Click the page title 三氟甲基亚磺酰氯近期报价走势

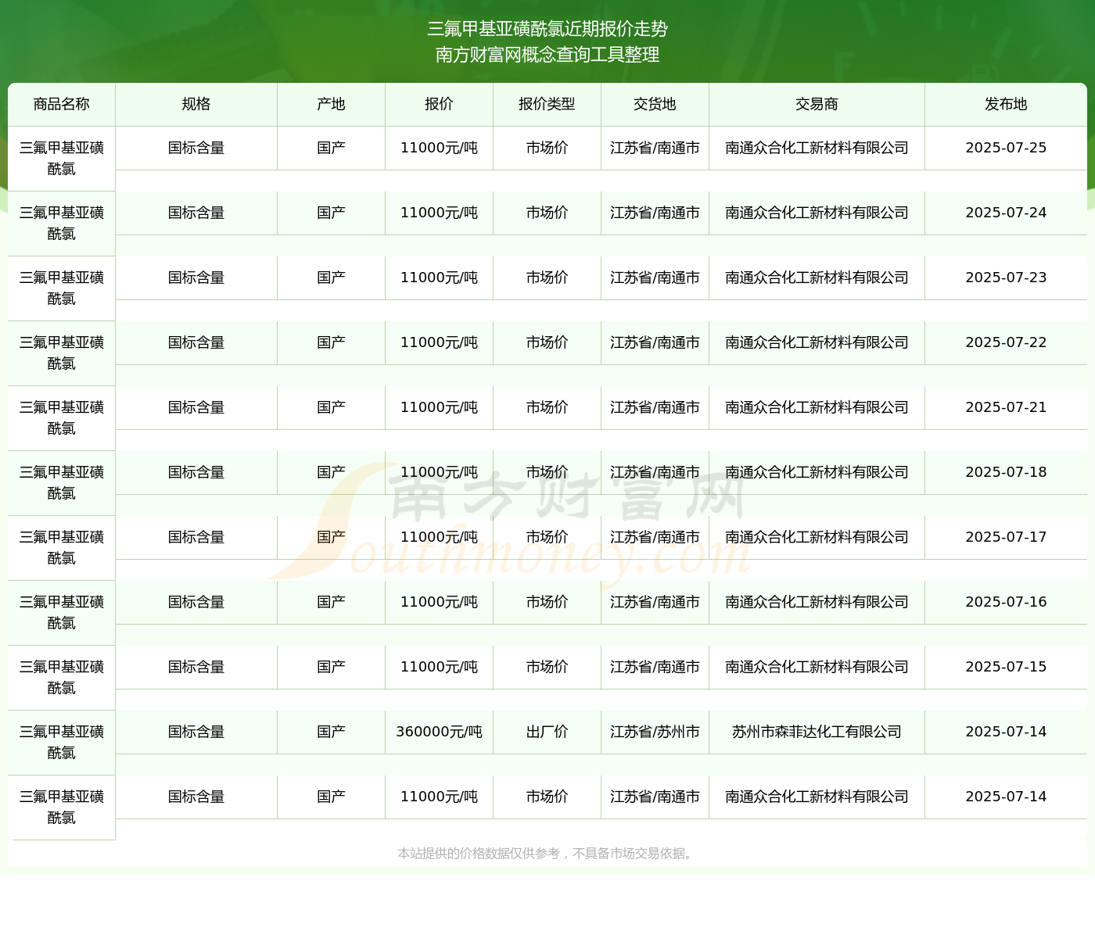coord(547,29)
